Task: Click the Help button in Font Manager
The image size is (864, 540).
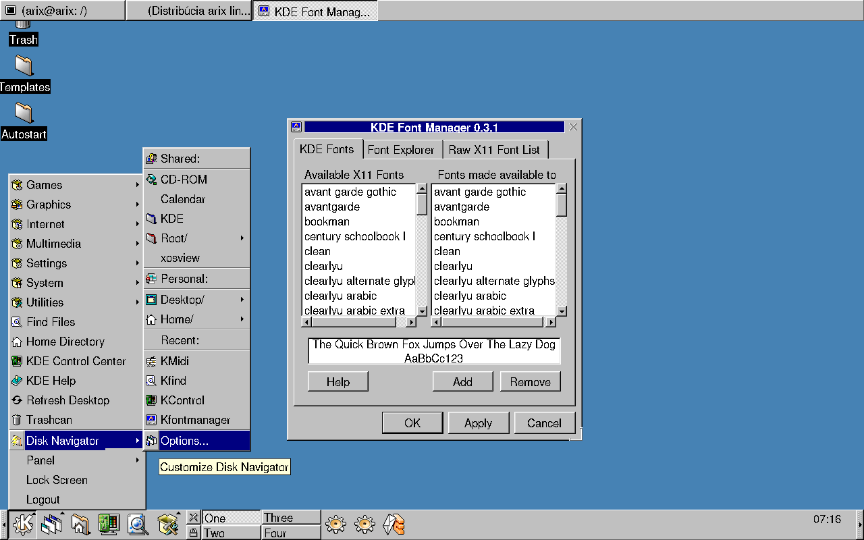Action: (x=338, y=381)
